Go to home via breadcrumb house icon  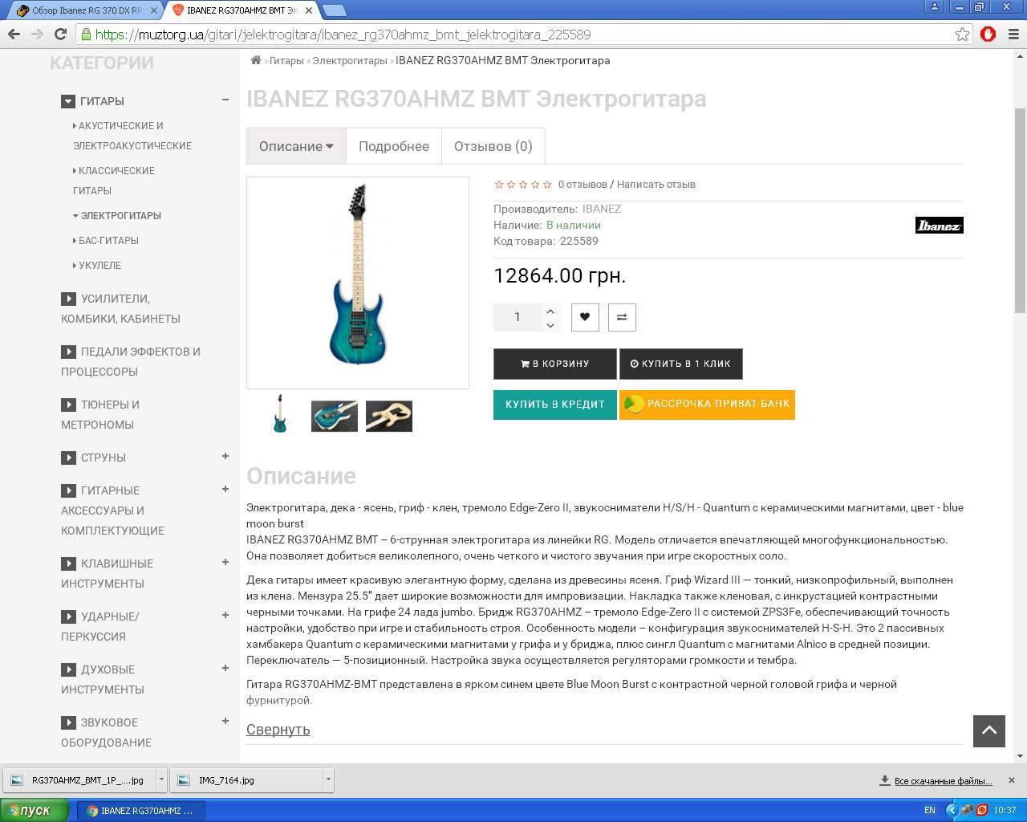[x=256, y=60]
